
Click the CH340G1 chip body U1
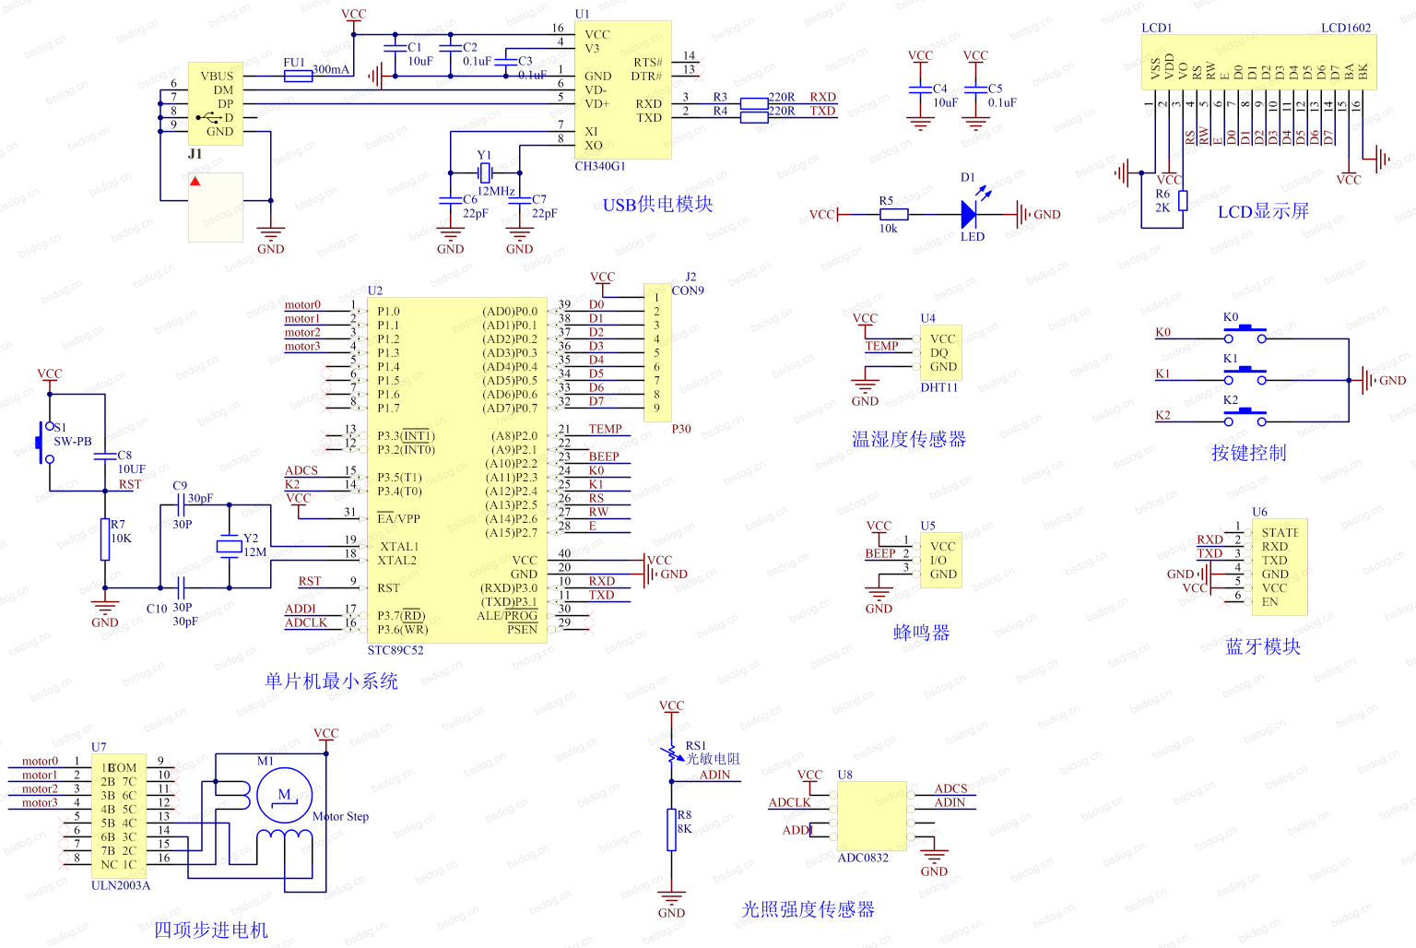coord(623,89)
